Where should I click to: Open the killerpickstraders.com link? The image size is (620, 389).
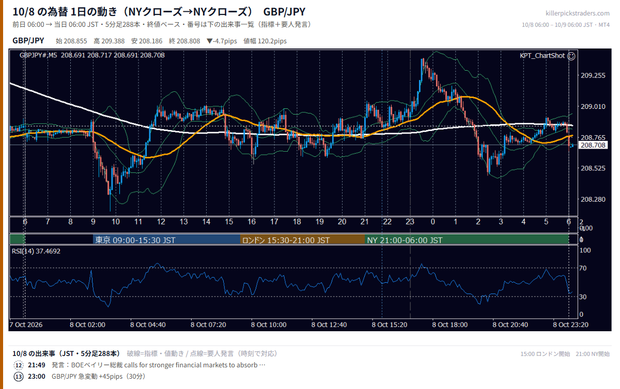point(577,13)
